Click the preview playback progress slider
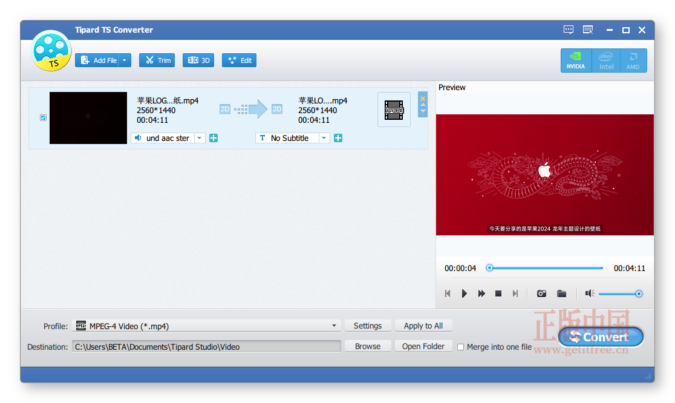The image size is (675, 403). click(x=546, y=268)
